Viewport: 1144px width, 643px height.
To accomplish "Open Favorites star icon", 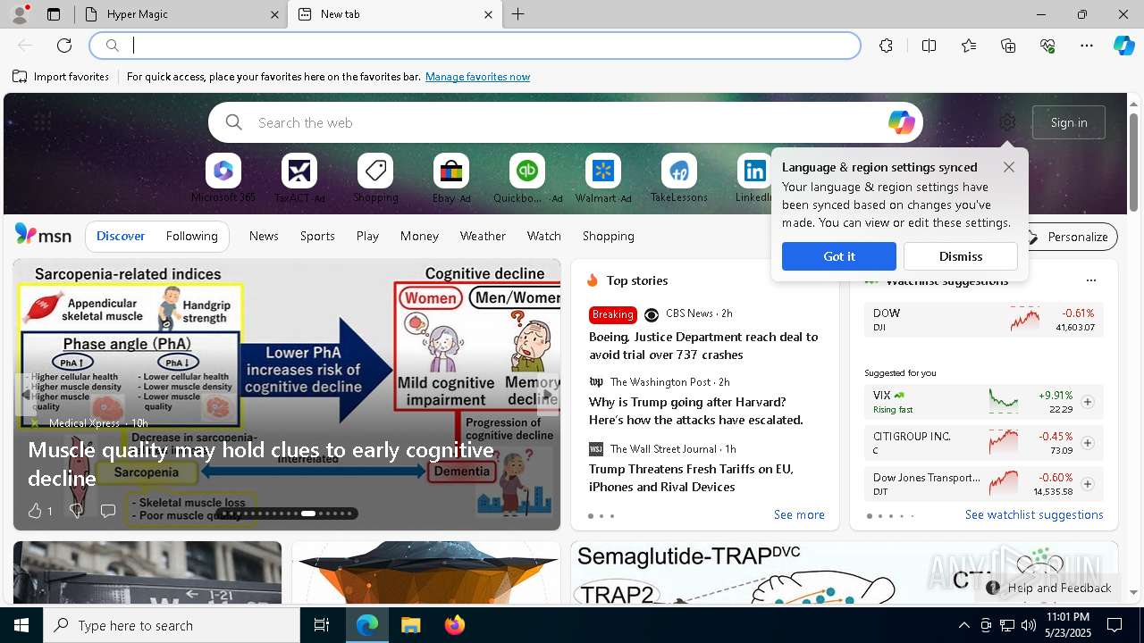I will 969,46.
